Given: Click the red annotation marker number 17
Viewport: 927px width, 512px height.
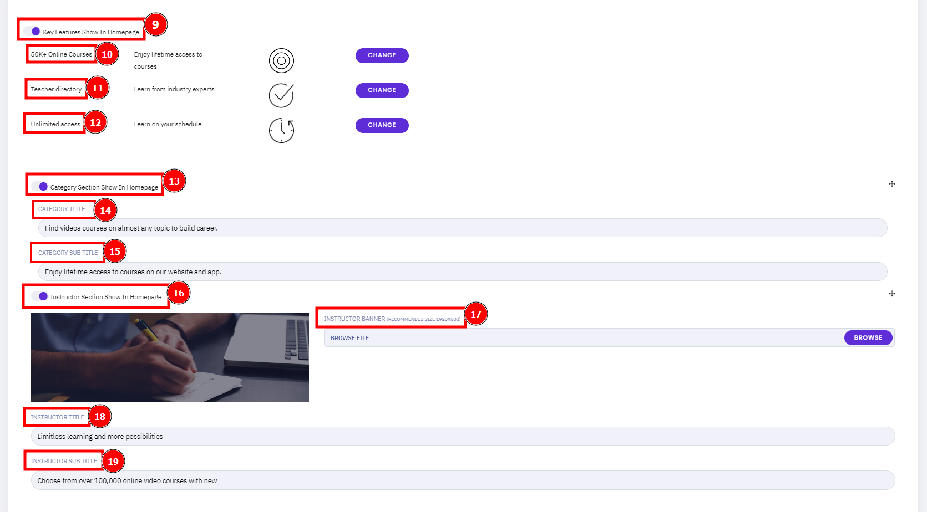Looking at the screenshot, I should [476, 314].
